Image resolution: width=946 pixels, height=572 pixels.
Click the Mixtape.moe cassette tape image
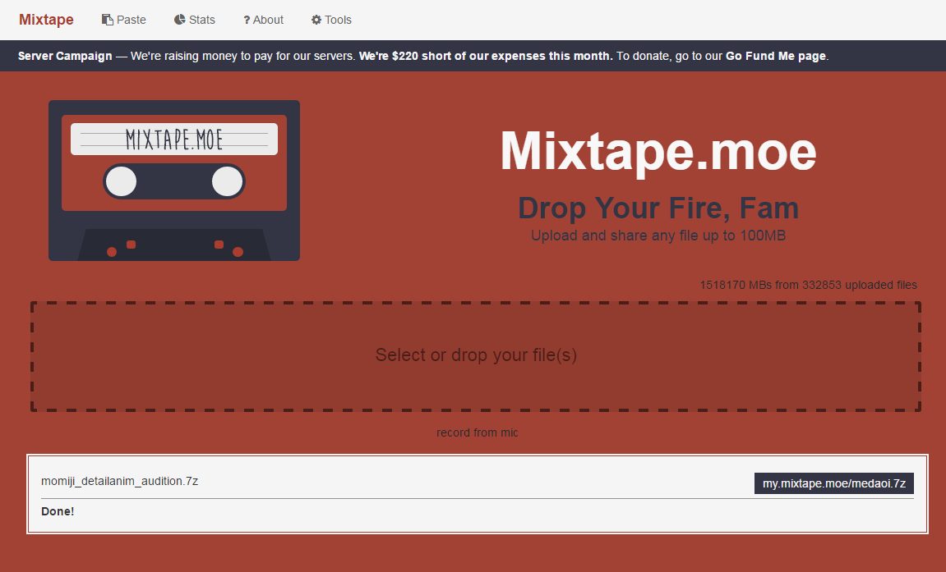click(174, 181)
